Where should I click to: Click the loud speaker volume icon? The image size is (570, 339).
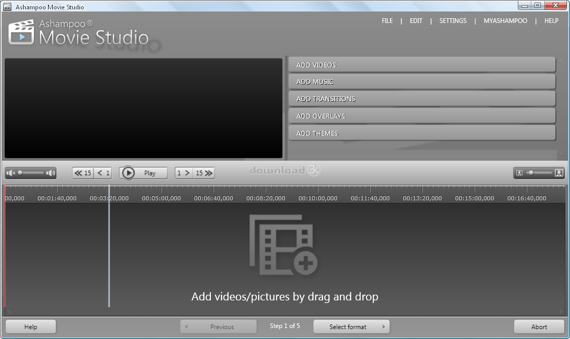(x=51, y=173)
